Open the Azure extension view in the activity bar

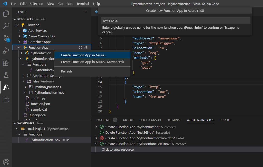click(x=6, y=87)
